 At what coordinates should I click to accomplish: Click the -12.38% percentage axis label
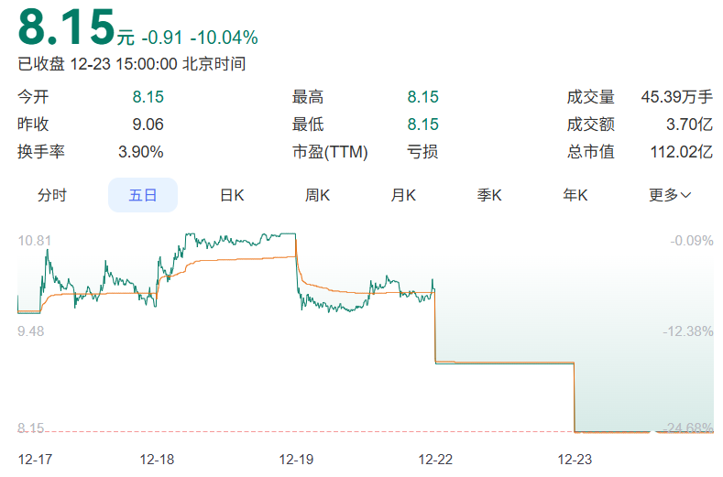click(687, 331)
